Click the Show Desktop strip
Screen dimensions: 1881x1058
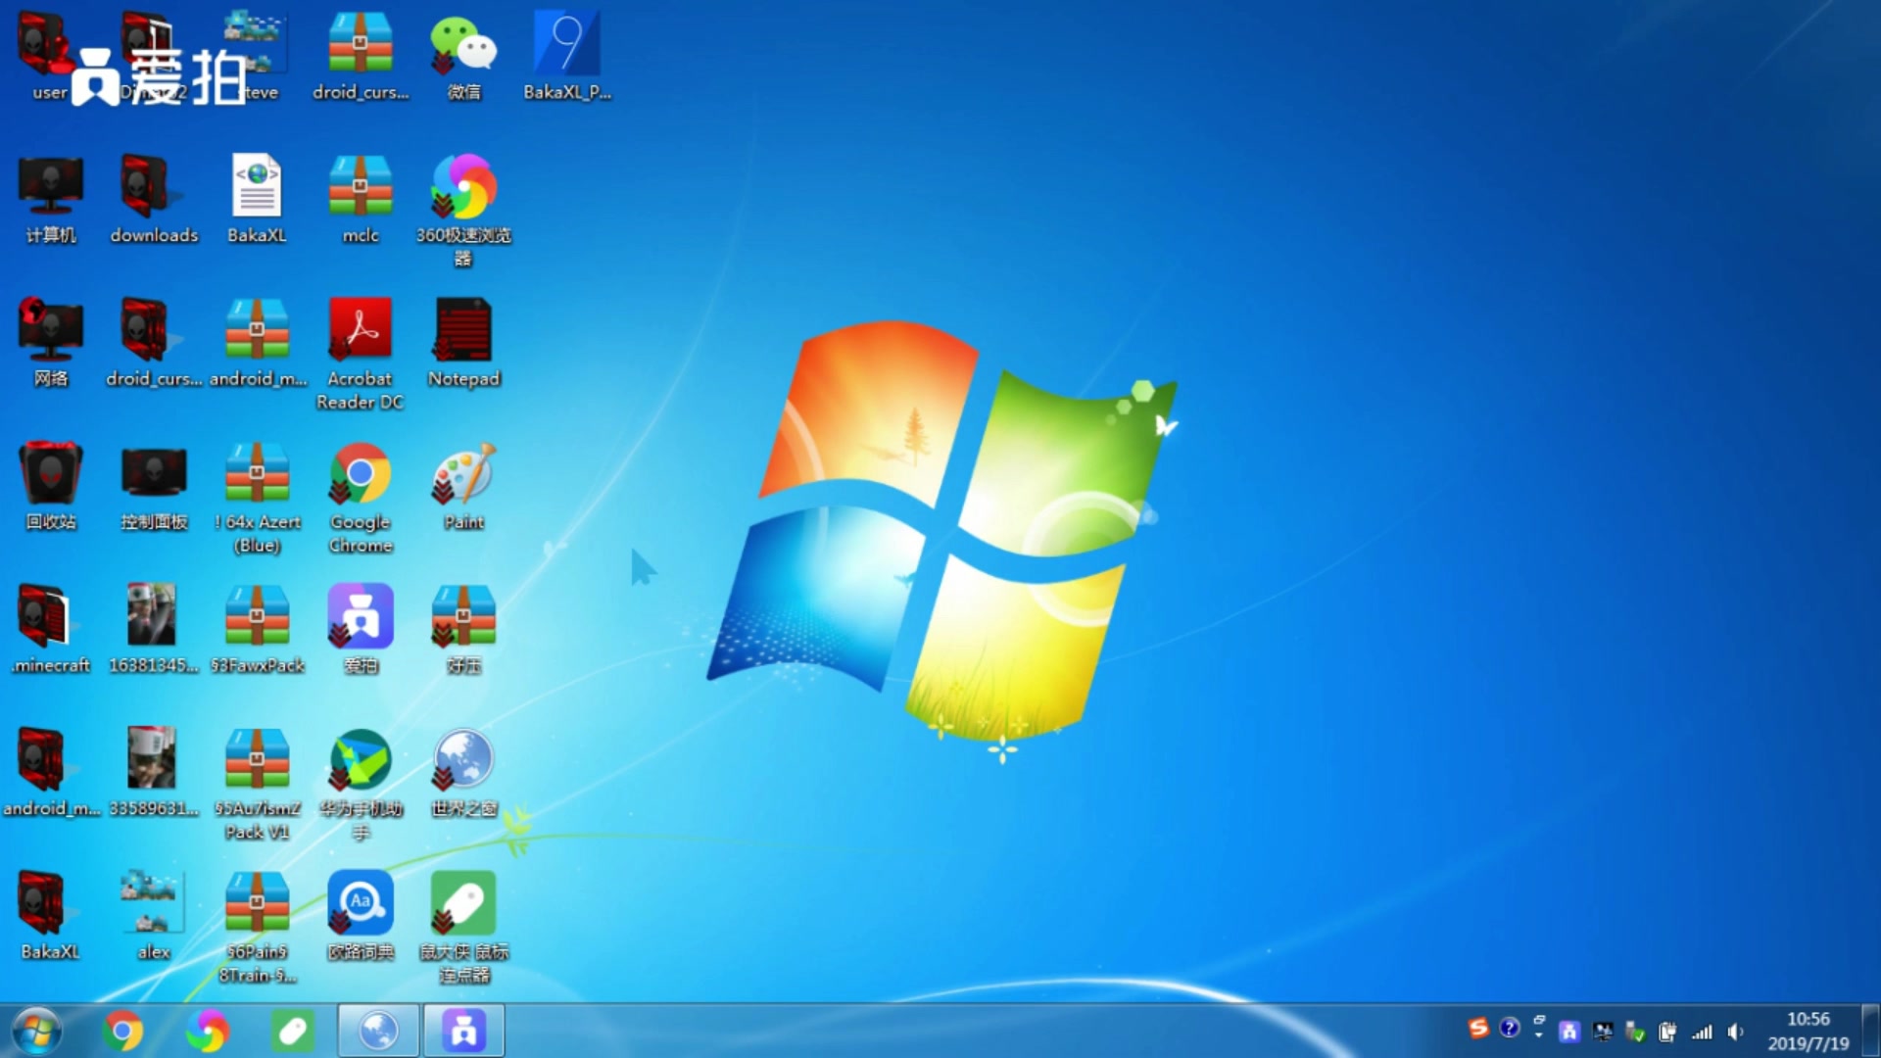(1871, 1031)
